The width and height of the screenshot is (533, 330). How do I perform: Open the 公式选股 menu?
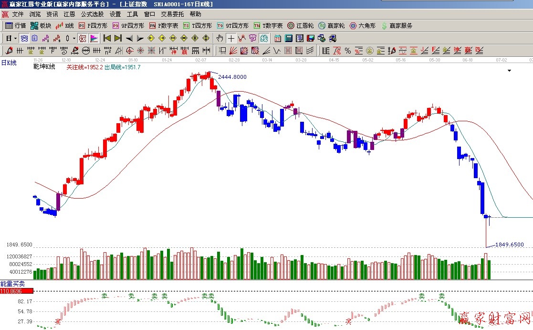(x=92, y=14)
